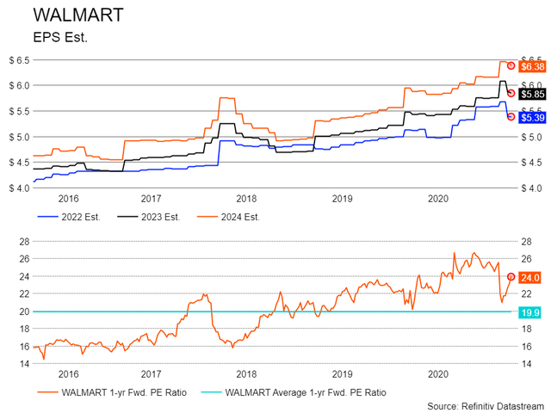551x413 pixels.
Task: Click the $ 5.0 right axis label
Action: click(531, 138)
